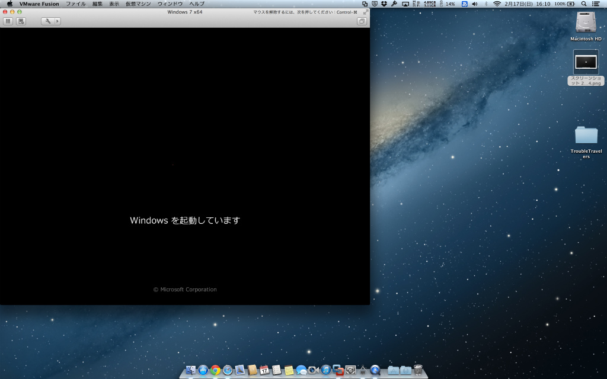Open iTunes from the Dock
The height and width of the screenshot is (379, 607).
(326, 370)
